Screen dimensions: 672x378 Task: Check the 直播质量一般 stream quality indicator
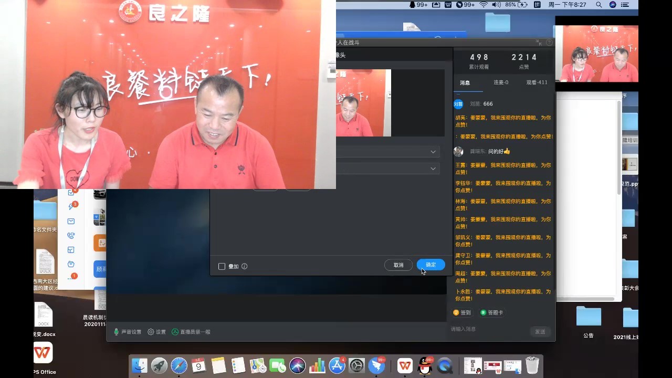tap(191, 332)
